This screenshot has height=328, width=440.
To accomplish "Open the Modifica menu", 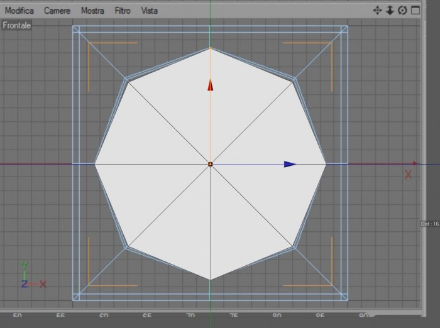I will (x=19, y=11).
